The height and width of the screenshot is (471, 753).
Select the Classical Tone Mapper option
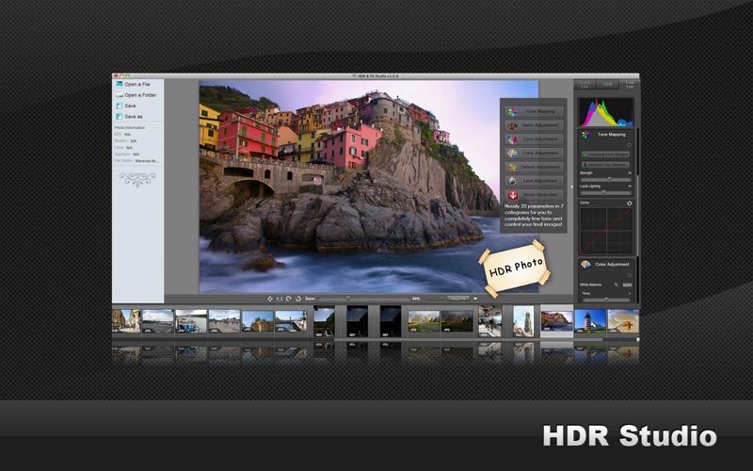pyautogui.click(x=605, y=154)
